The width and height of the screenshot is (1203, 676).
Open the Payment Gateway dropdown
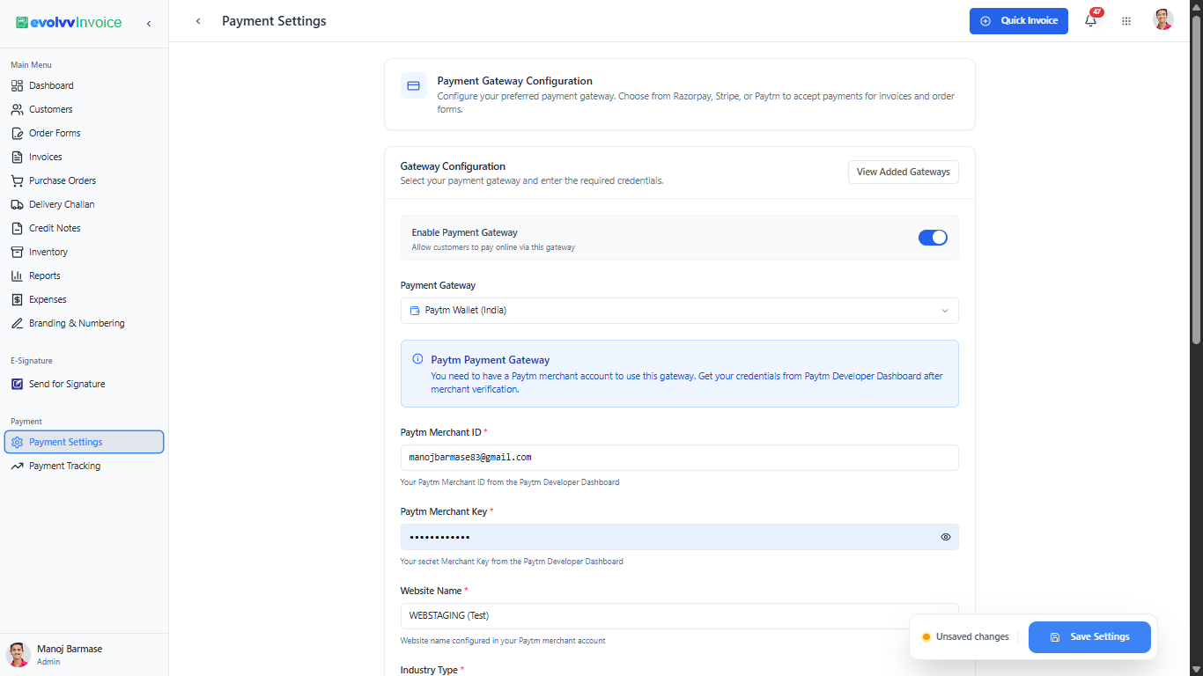point(680,311)
